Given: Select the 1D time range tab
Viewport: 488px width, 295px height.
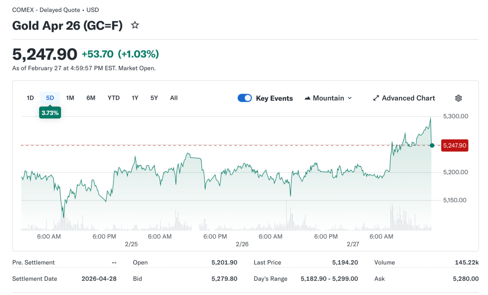Looking at the screenshot, I should click(30, 98).
